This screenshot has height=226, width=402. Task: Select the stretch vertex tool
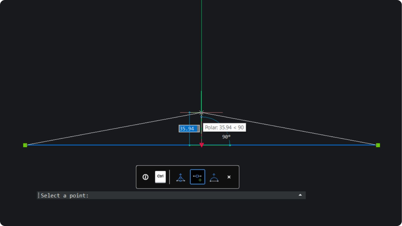[181, 177]
